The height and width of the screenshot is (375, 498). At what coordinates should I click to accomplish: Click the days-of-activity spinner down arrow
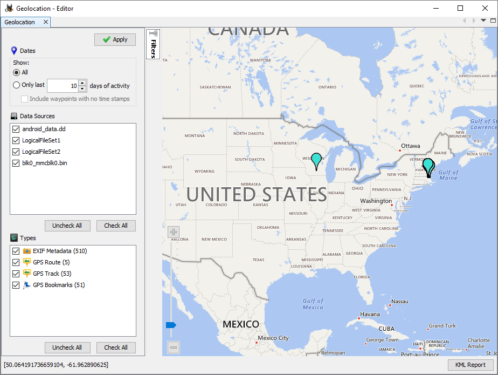(82, 88)
